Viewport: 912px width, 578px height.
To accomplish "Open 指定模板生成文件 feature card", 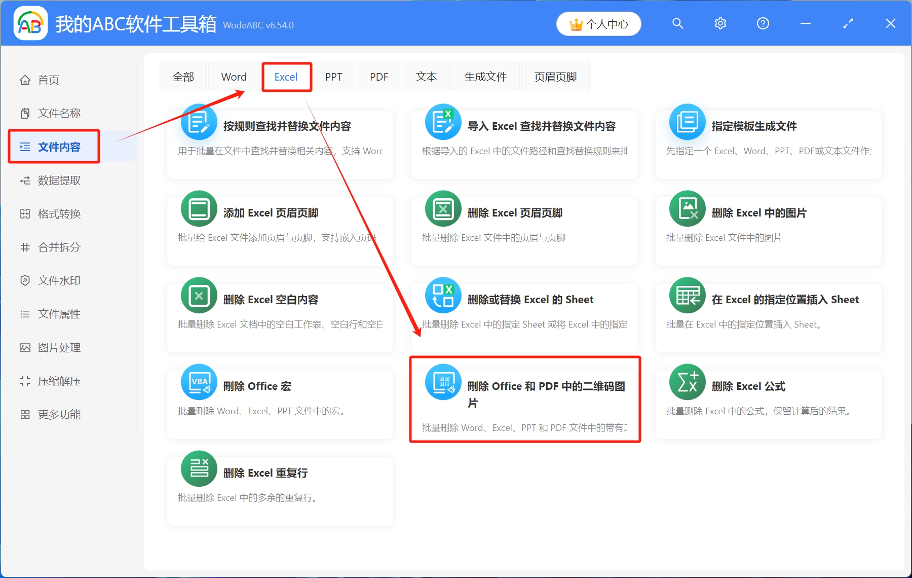I will click(768, 143).
